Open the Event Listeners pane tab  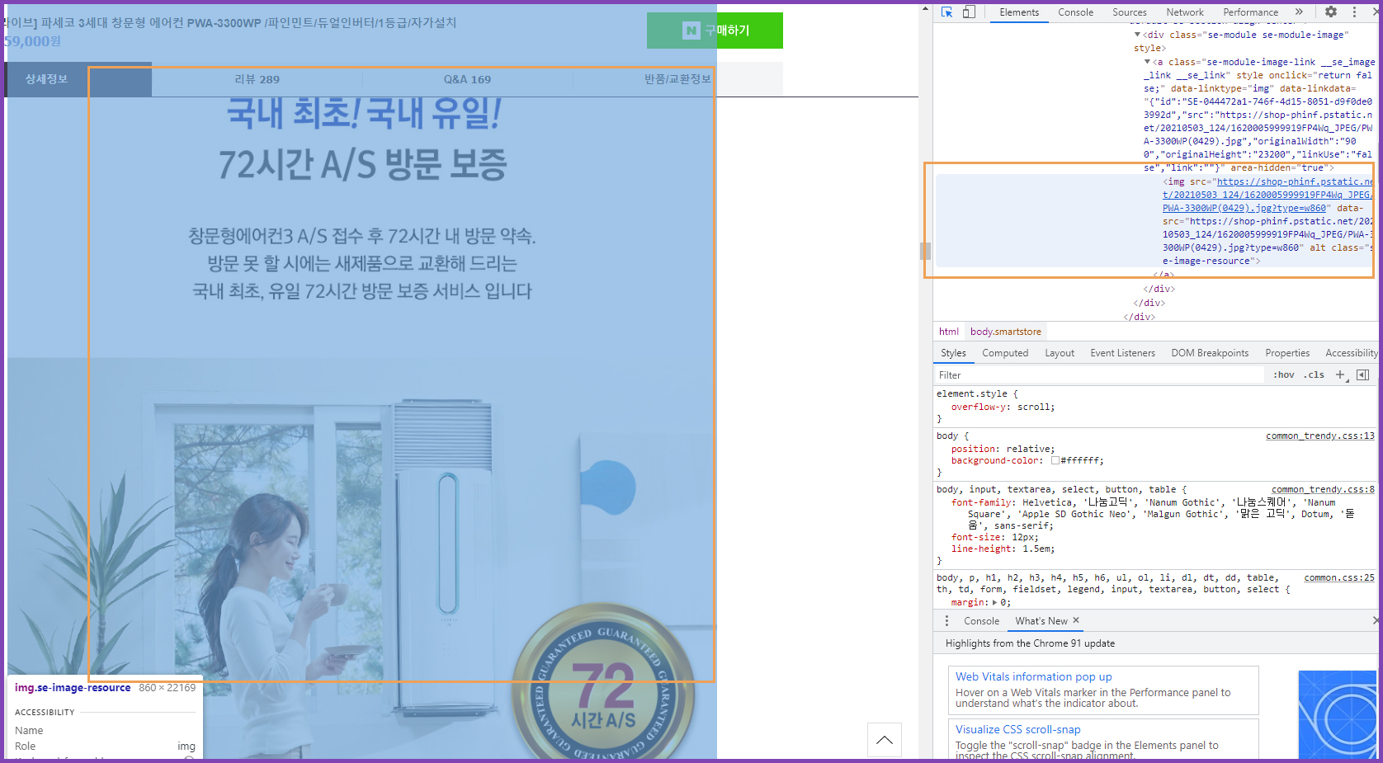[x=1122, y=353]
